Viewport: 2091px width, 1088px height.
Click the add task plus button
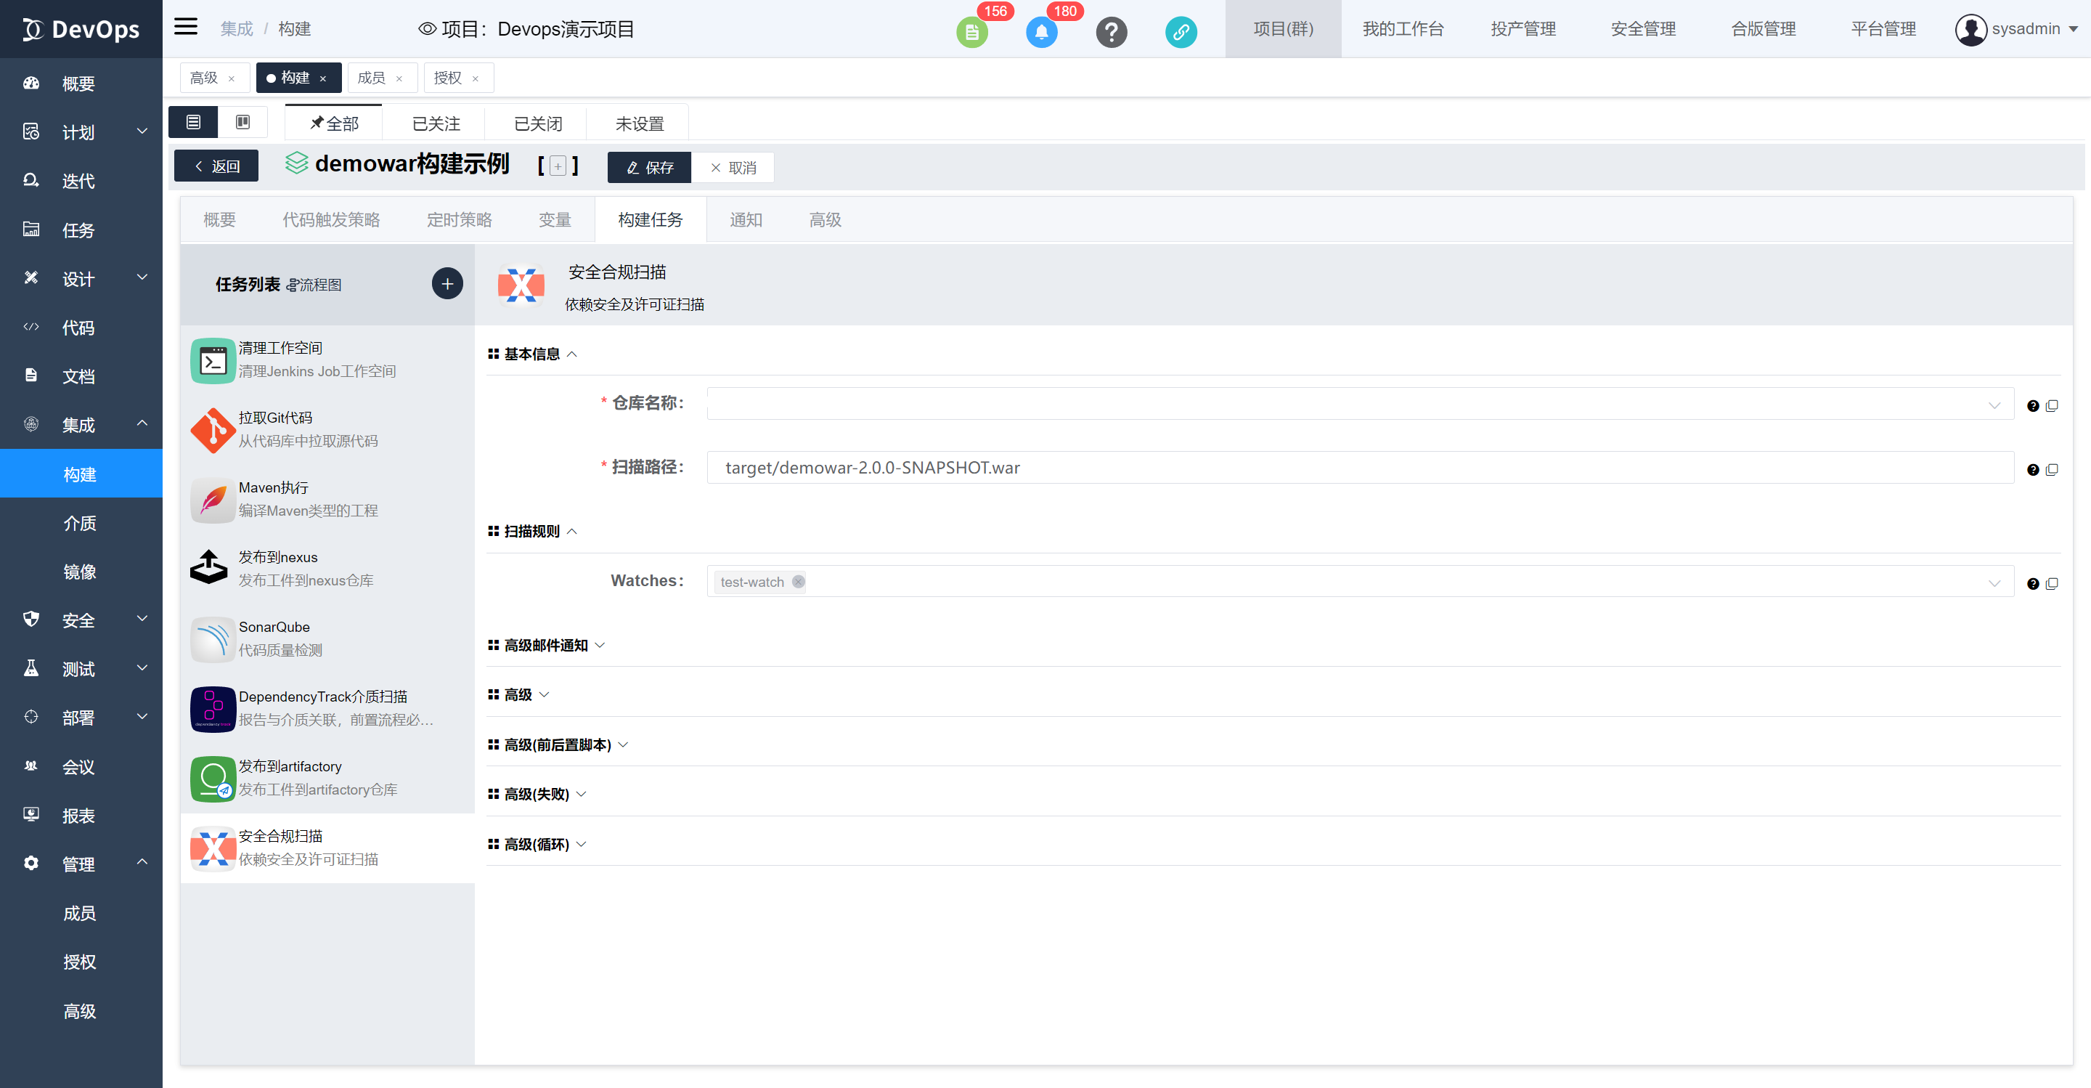447,283
